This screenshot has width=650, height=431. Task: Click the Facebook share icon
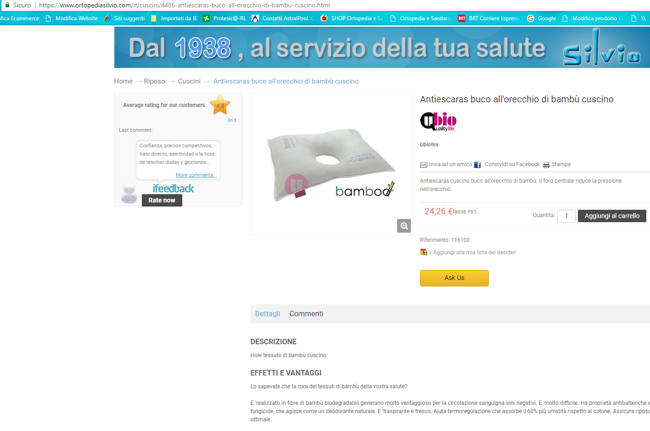(477, 165)
